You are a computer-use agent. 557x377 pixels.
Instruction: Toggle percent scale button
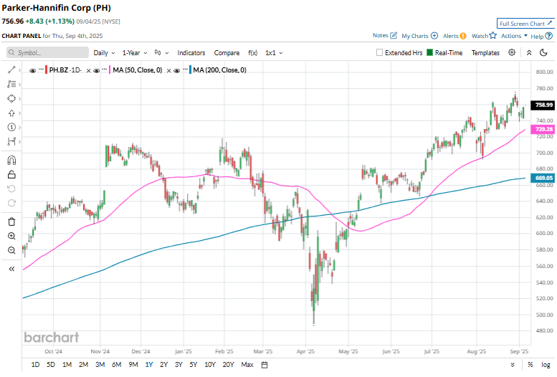tap(530, 365)
